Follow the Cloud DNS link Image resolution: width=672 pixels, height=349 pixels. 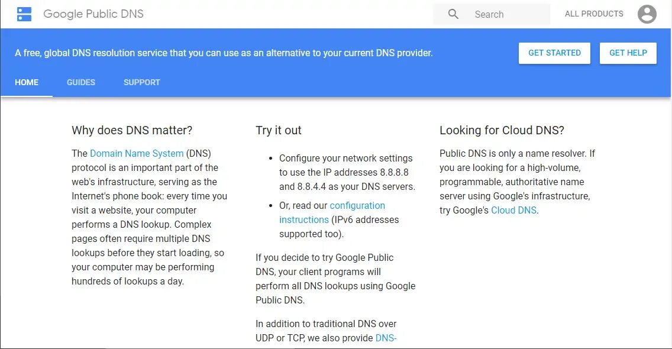click(513, 210)
